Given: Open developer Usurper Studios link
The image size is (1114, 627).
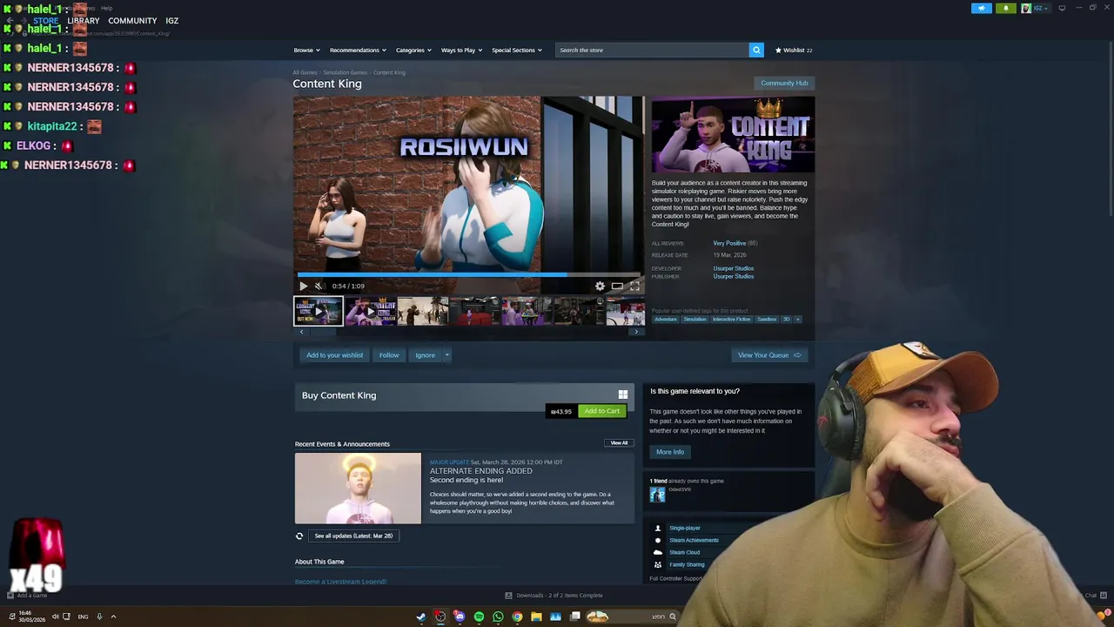Looking at the screenshot, I should [734, 268].
